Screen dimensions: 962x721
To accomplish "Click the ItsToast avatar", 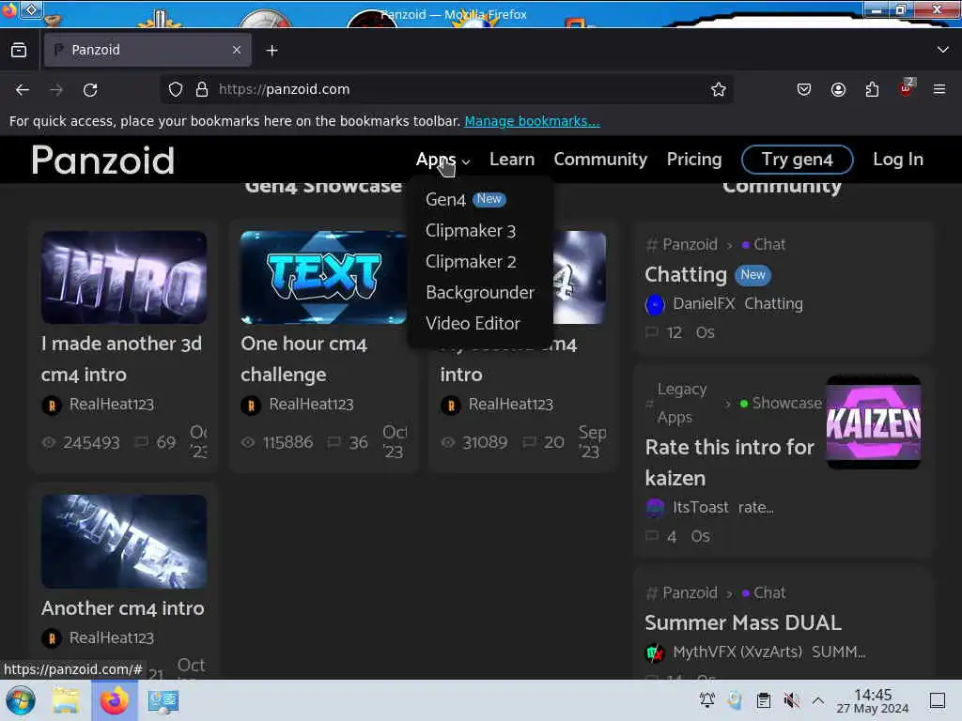I will pos(655,508).
